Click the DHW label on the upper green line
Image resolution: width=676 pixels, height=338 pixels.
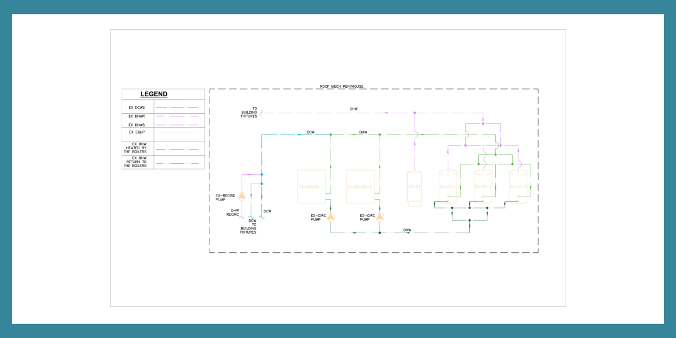363,132
